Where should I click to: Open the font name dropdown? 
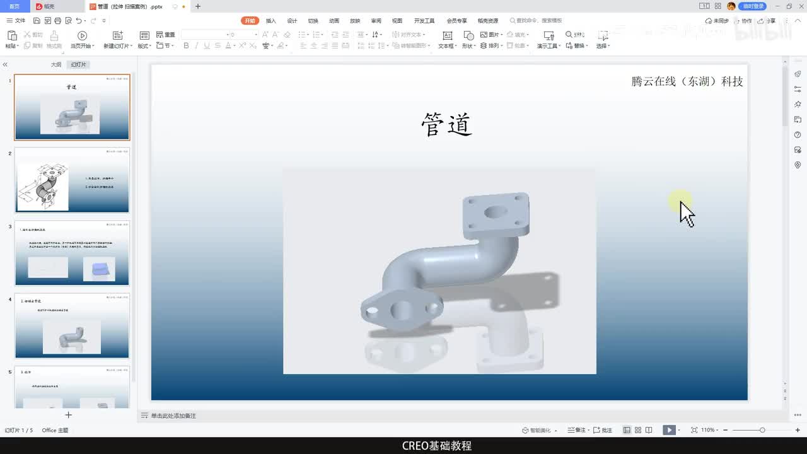click(x=227, y=35)
